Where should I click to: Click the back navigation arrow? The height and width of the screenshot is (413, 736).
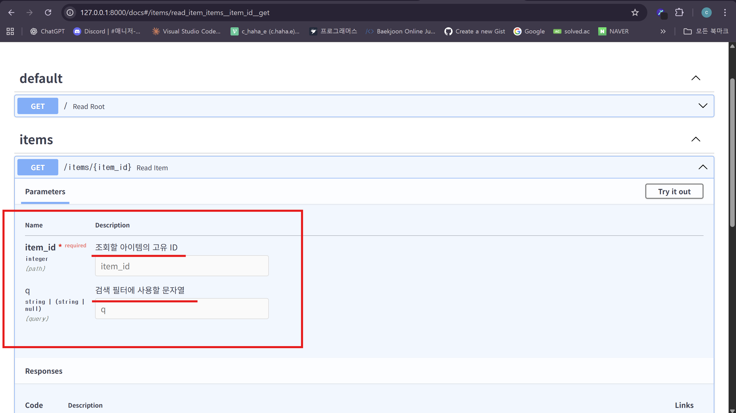tap(11, 13)
